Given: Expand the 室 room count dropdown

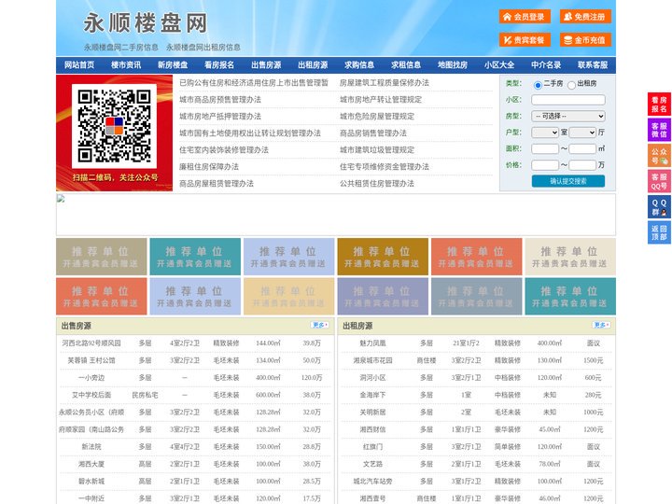Looking at the screenshot, I should (x=545, y=133).
